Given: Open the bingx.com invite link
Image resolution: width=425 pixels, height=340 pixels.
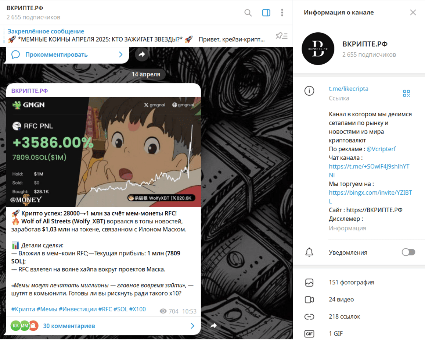Looking at the screenshot, I should [x=370, y=192].
